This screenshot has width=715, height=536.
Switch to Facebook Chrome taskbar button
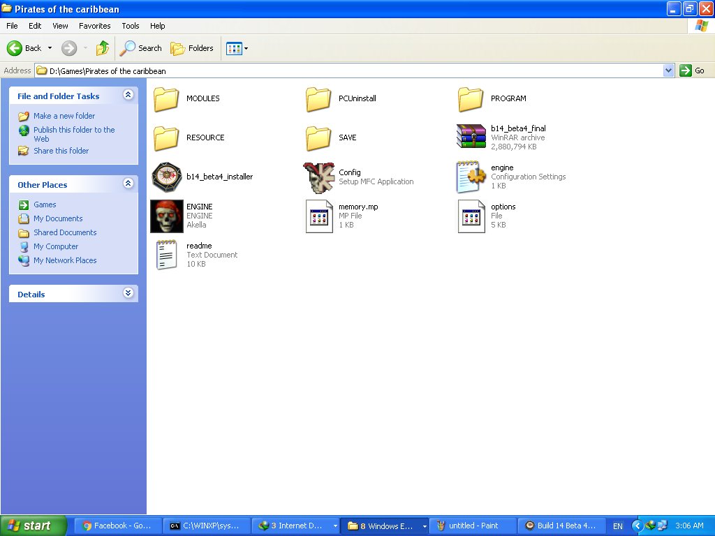[117, 526]
